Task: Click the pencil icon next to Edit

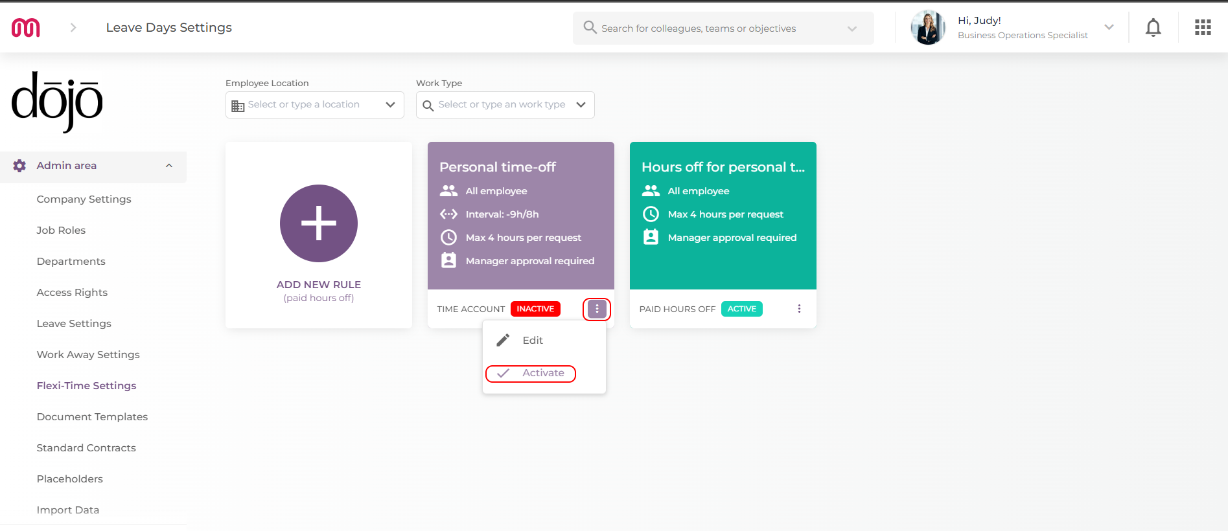Action: (x=503, y=341)
